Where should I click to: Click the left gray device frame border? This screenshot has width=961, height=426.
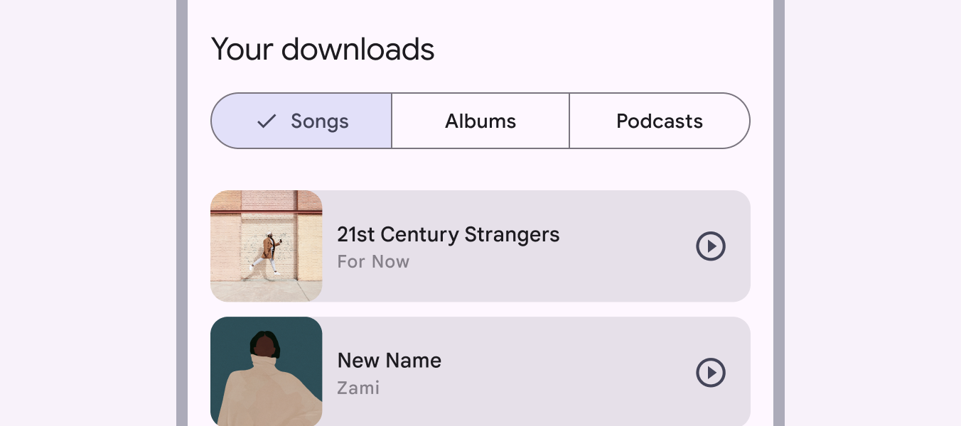click(x=182, y=213)
